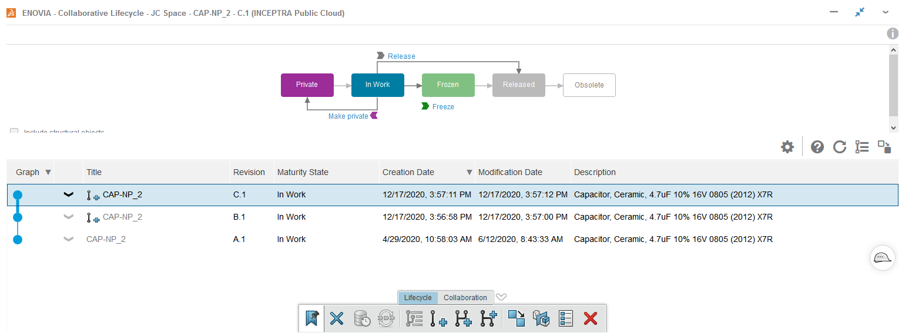Switch to the Collaboration tab
Viewport: 902px width, 336px height.
465,298
